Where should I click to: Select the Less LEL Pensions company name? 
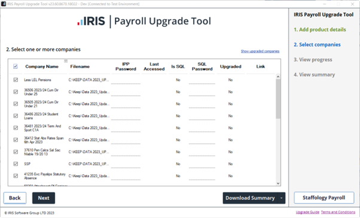(x=38, y=80)
